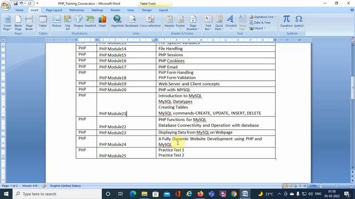Screen dimensions: 355x199
Task: Insert a Bookmark
Action: [x=132, y=22]
